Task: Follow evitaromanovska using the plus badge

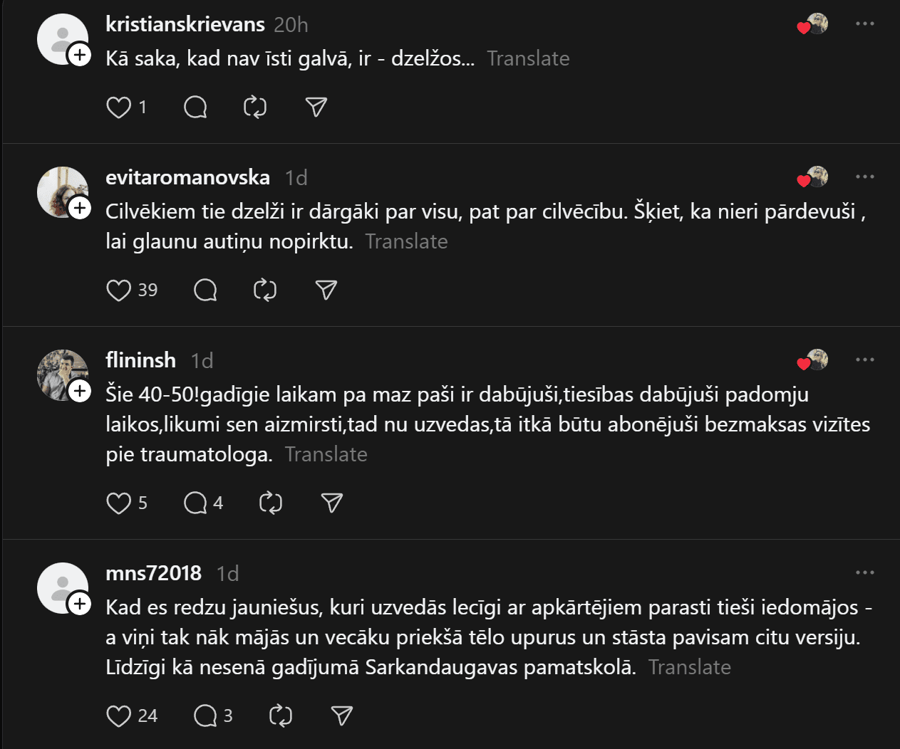Action: (80, 208)
